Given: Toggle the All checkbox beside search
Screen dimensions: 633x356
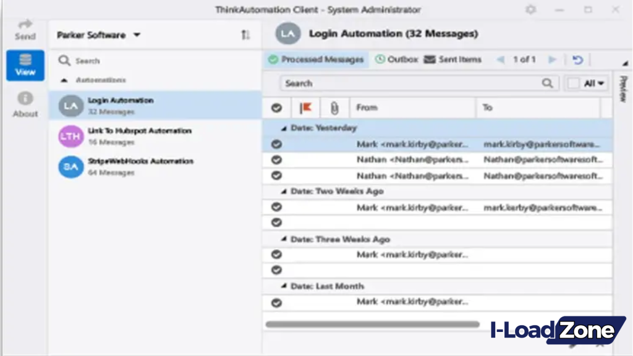Looking at the screenshot, I should coord(573,83).
